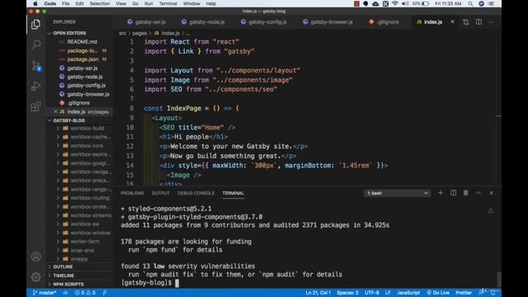Open the Explorer view in activity bar
528x297 pixels.
point(35,25)
